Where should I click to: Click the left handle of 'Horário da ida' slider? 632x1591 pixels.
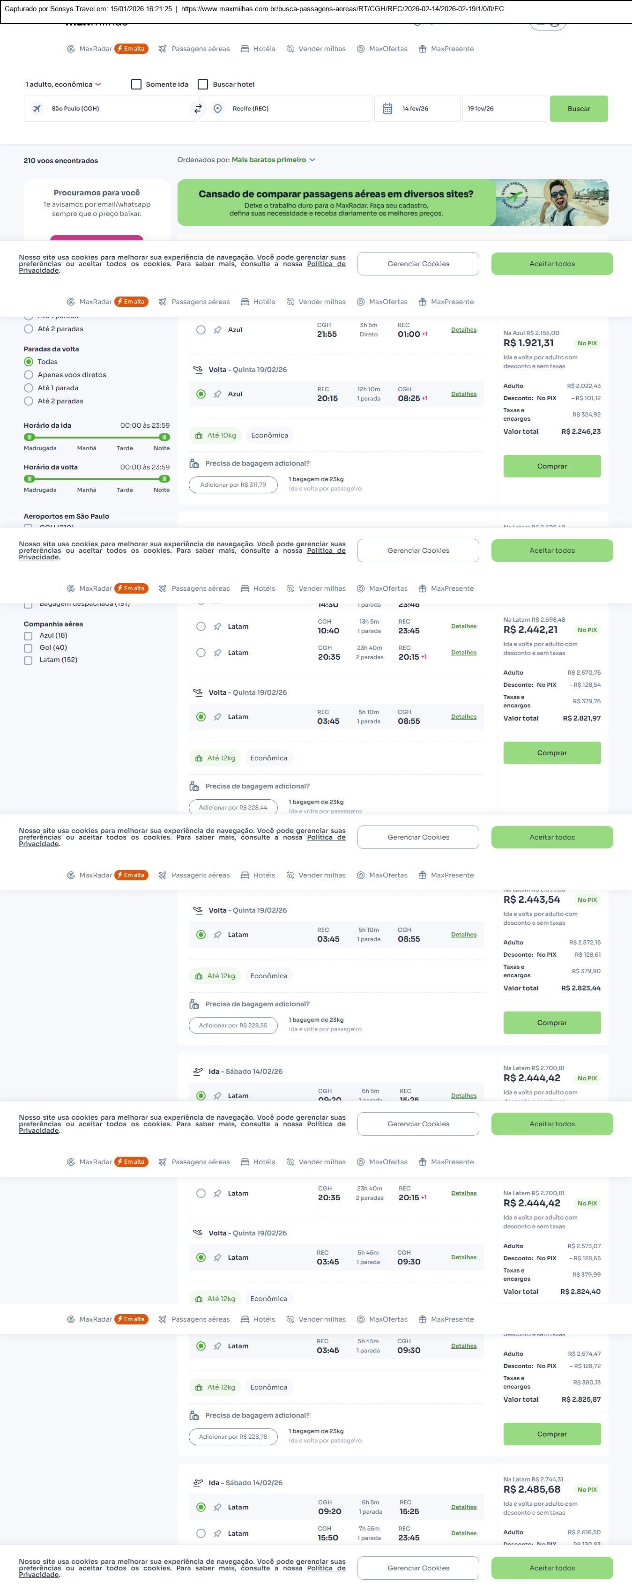[29, 437]
